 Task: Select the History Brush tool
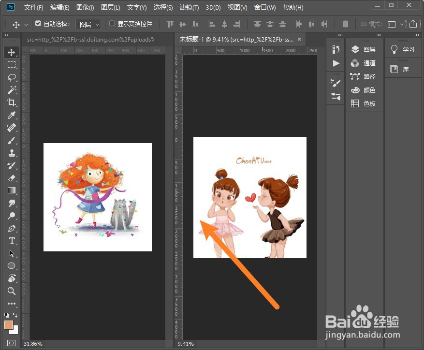pos(11,165)
